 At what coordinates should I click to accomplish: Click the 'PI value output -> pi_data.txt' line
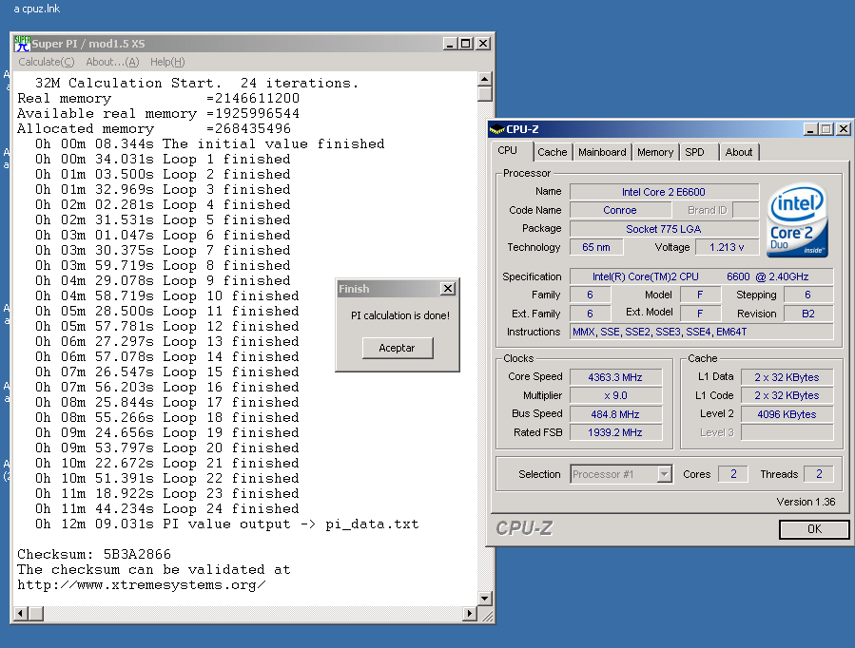point(227,524)
